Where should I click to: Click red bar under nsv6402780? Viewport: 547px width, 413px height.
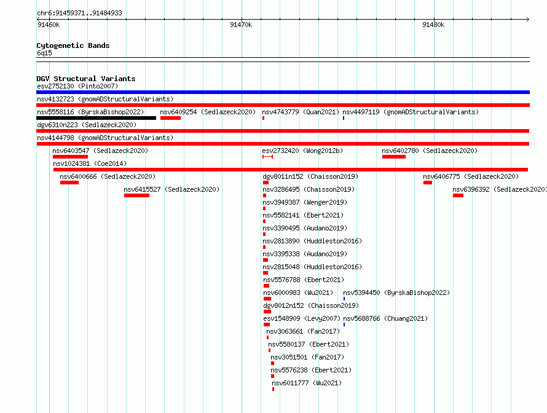pos(394,157)
